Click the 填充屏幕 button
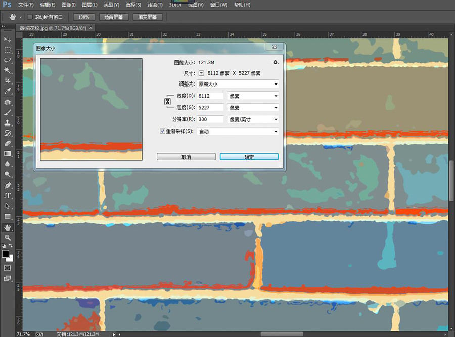Screen dimensions: 455x337 [x=148, y=17]
